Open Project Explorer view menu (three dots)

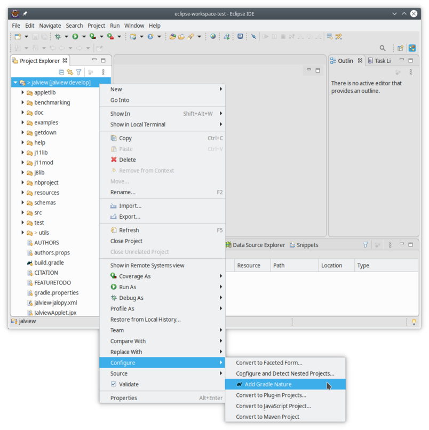103,72
